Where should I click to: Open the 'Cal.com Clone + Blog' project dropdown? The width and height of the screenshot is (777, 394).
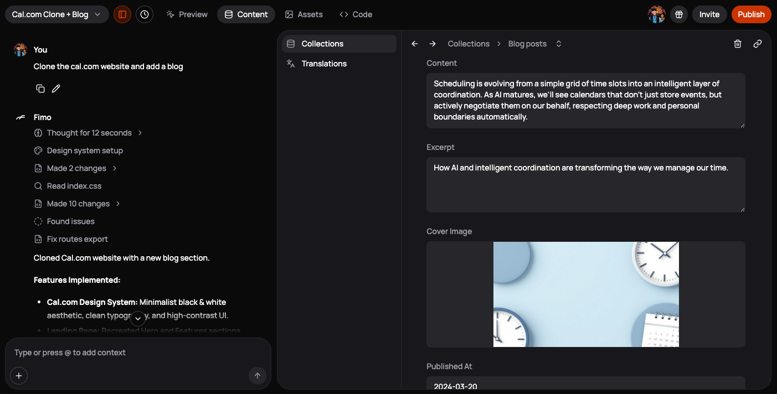point(56,14)
